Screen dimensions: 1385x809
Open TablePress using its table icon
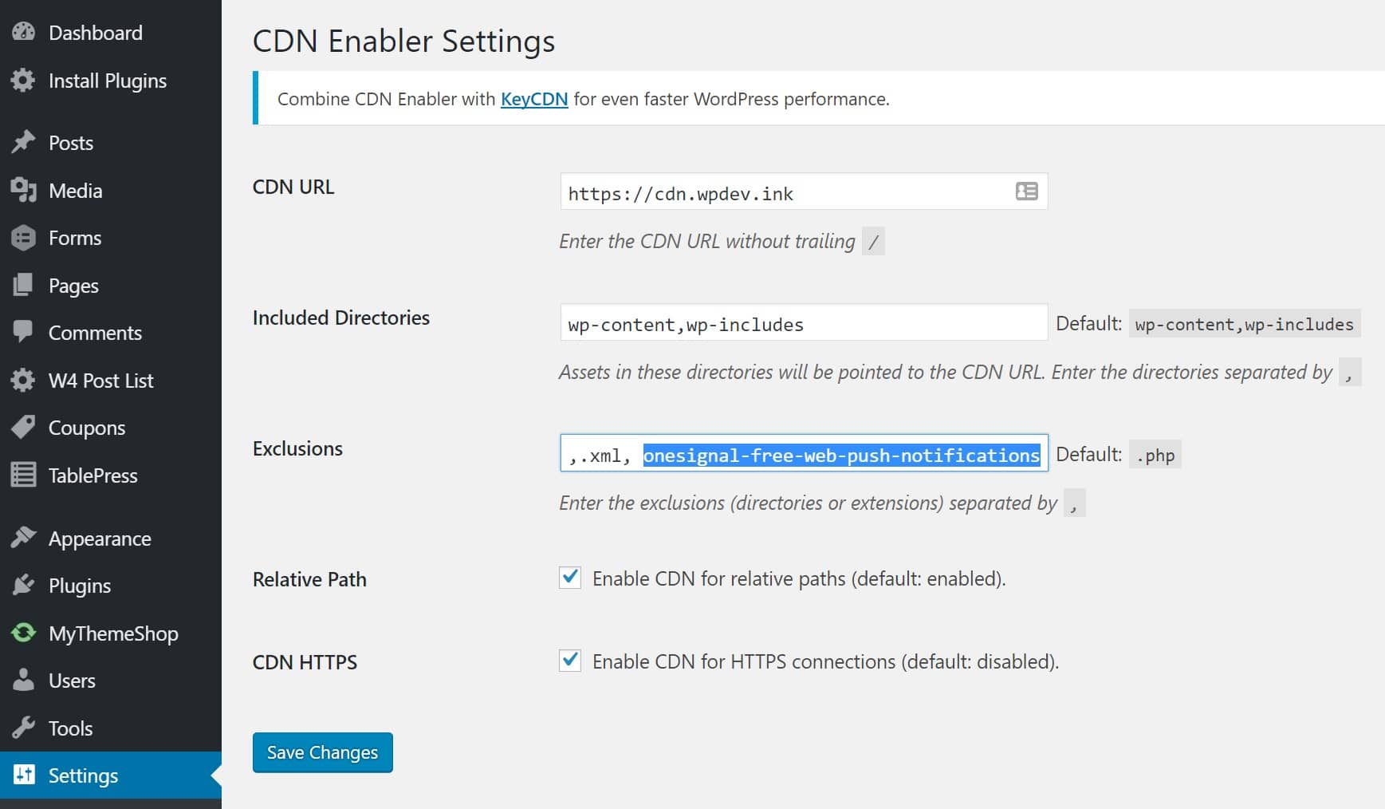(23, 475)
